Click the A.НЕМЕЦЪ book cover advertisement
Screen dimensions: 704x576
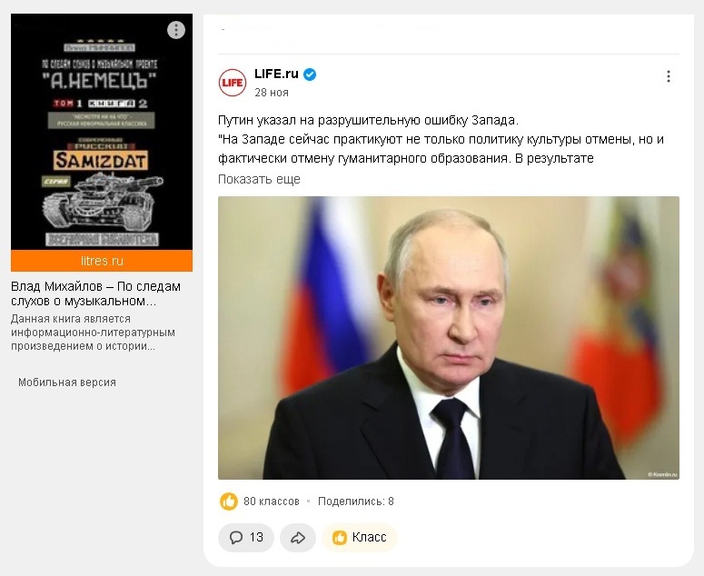tap(102, 132)
